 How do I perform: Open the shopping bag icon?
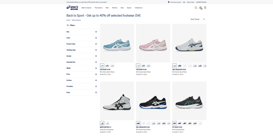pos(205,7)
